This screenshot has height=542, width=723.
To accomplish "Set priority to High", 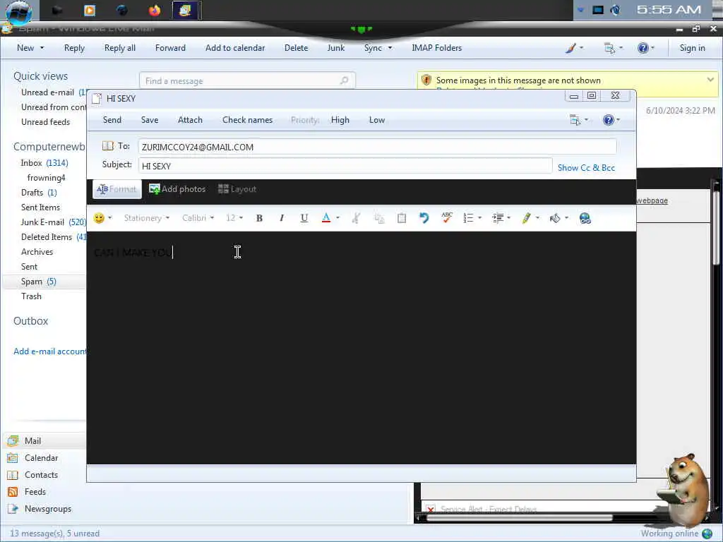I will 340,120.
